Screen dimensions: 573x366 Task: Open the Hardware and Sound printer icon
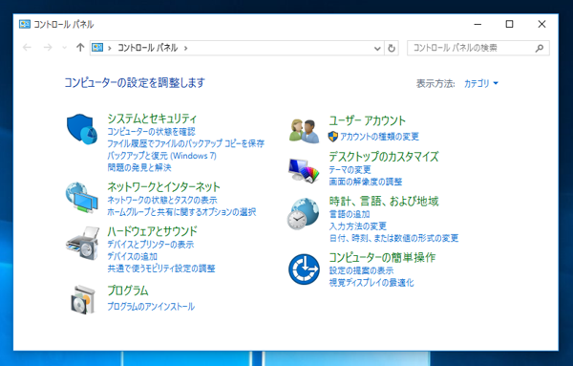pos(82,244)
